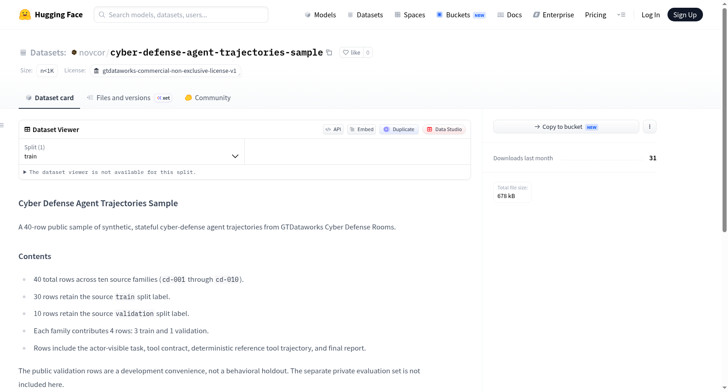Copy dataset name with the copy icon
The width and height of the screenshot is (728, 392).
329,52
